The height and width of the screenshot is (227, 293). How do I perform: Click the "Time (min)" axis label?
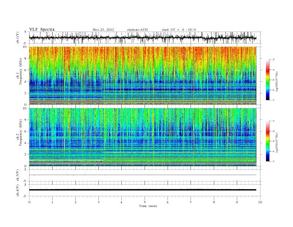(x=148, y=206)
